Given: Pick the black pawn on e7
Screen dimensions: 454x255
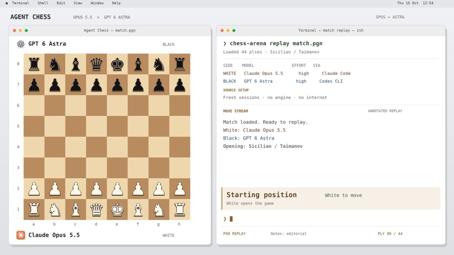Looking at the screenshot, I should 117,85.
